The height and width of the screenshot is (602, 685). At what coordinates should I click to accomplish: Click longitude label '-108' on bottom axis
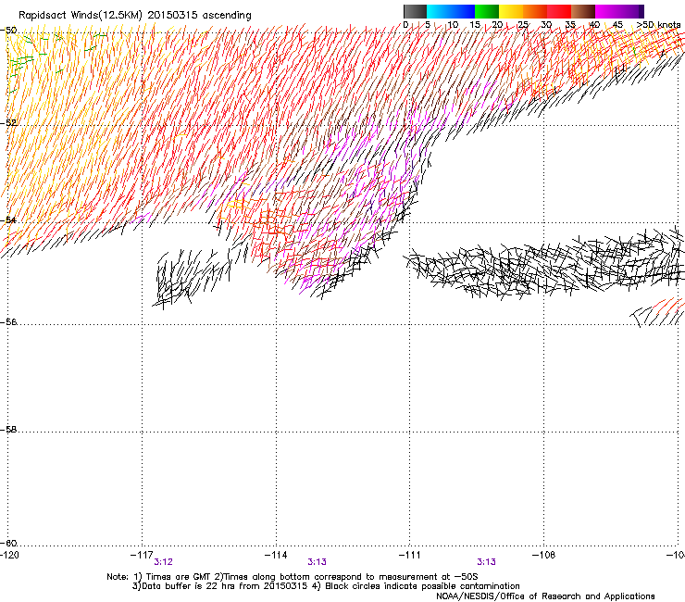click(543, 555)
